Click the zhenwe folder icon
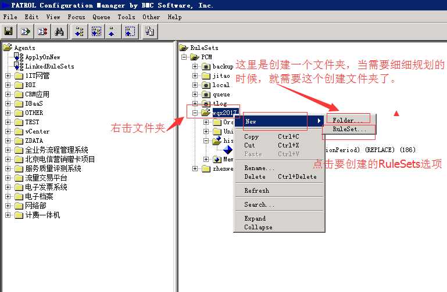Image resolution: width=447 pixels, height=292 pixels. pyautogui.click(x=206, y=169)
